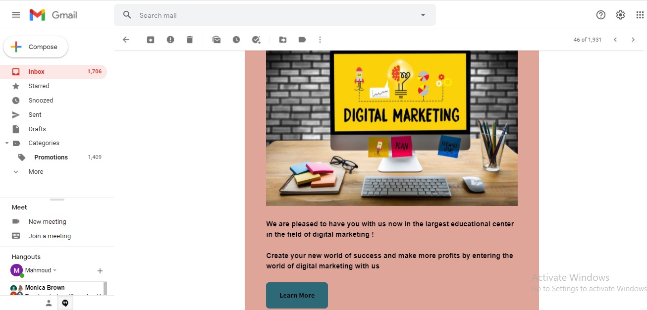This screenshot has height=310, width=647.
Task: Mark email as unread
Action: click(216, 40)
